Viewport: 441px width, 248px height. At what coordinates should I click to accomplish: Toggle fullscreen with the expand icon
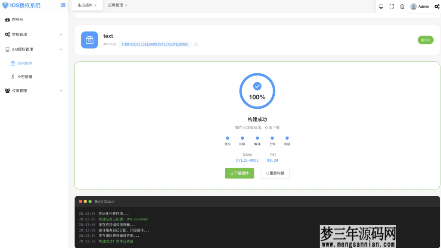391,6
